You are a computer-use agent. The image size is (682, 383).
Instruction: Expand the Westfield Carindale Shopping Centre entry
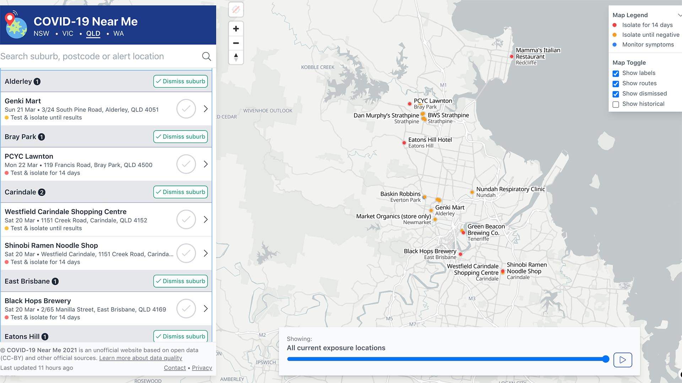pos(205,219)
